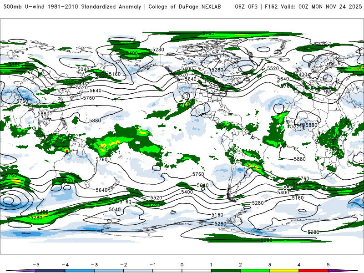Click the 'College of DuPage NEXLAB' text
Screen dimensions: 364x273
[185, 7]
